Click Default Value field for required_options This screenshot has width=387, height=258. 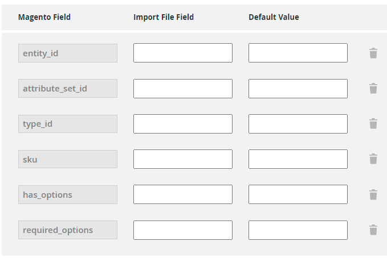298,230
